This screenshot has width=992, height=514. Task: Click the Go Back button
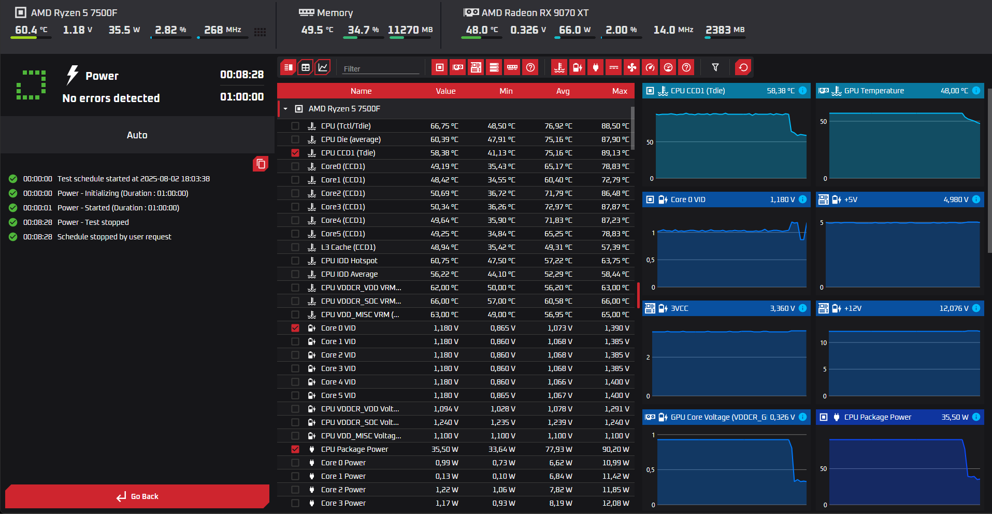137,496
